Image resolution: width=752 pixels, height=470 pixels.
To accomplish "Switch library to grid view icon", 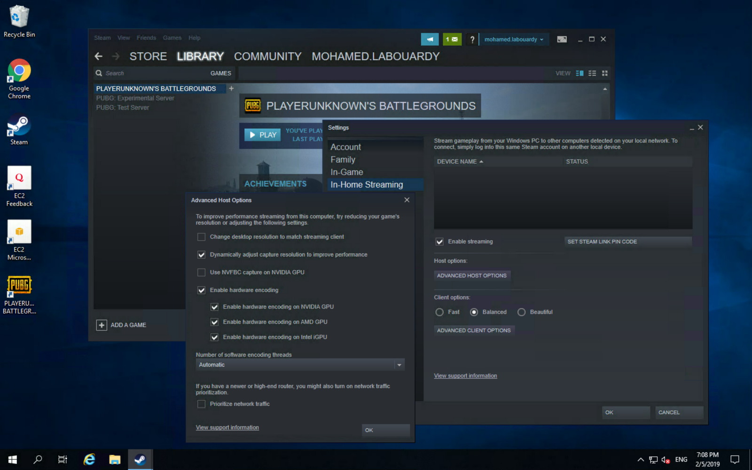I will [x=605, y=73].
